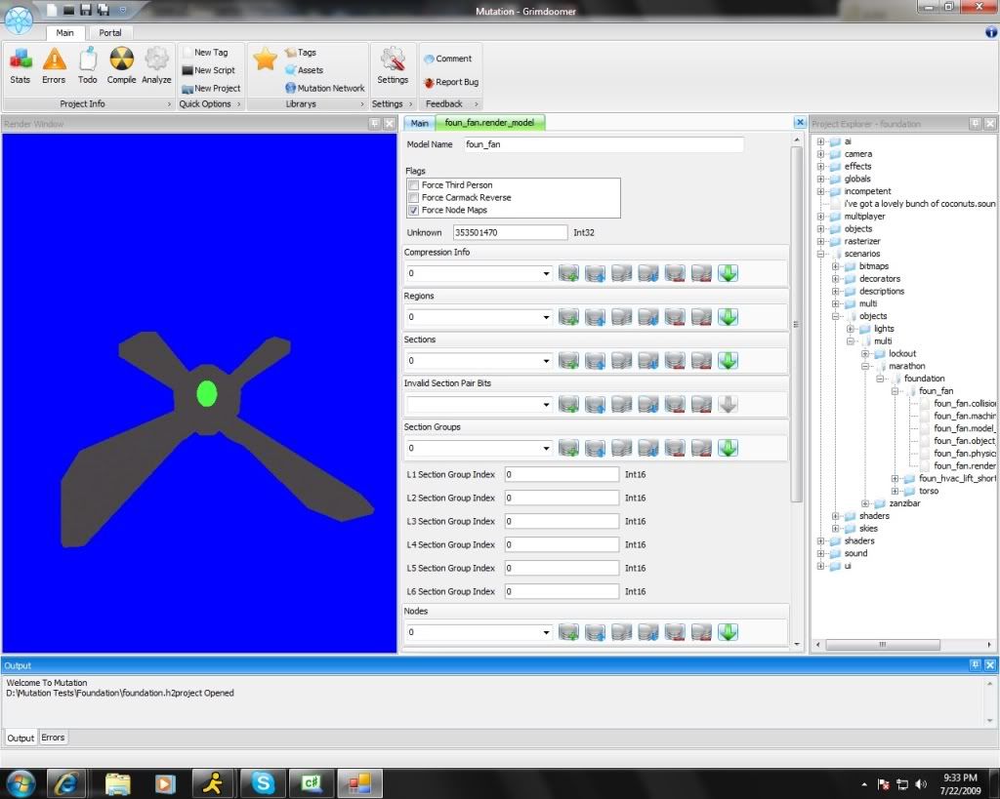
Task: Open the Settings tools icon
Action: coord(393,65)
